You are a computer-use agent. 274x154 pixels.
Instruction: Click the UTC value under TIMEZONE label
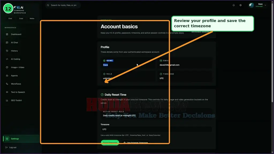click(162, 78)
